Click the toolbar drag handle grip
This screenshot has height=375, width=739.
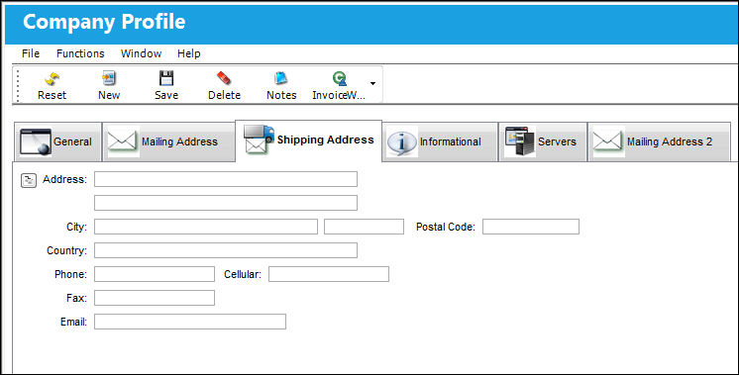19,85
